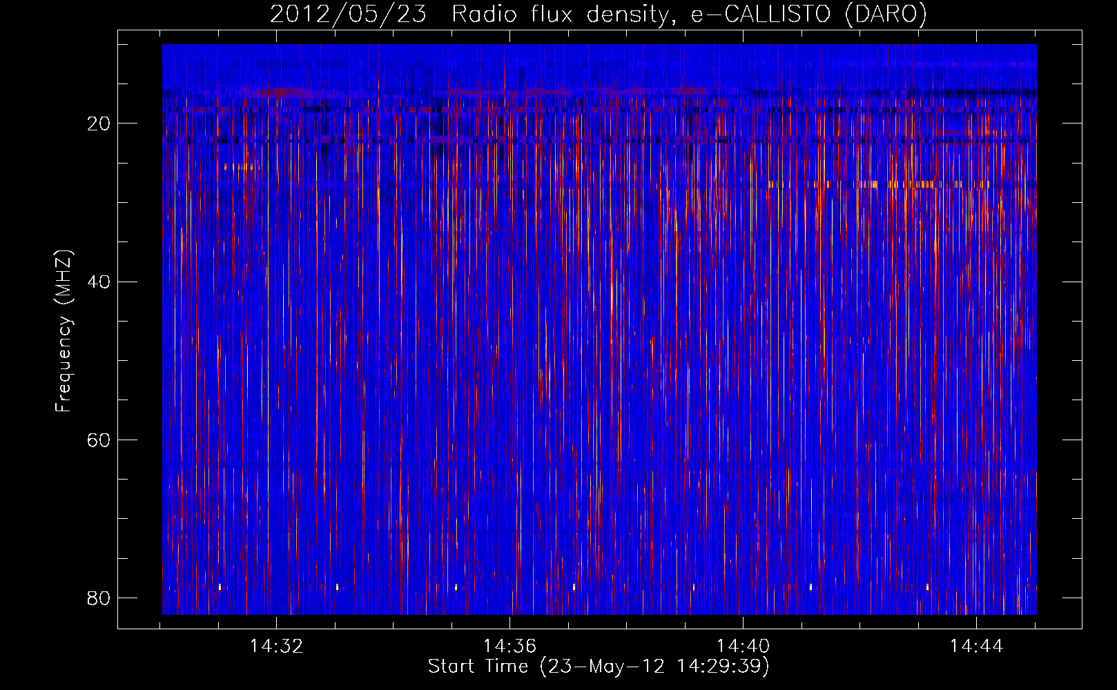Select the 14:36 time tick label

point(509,647)
